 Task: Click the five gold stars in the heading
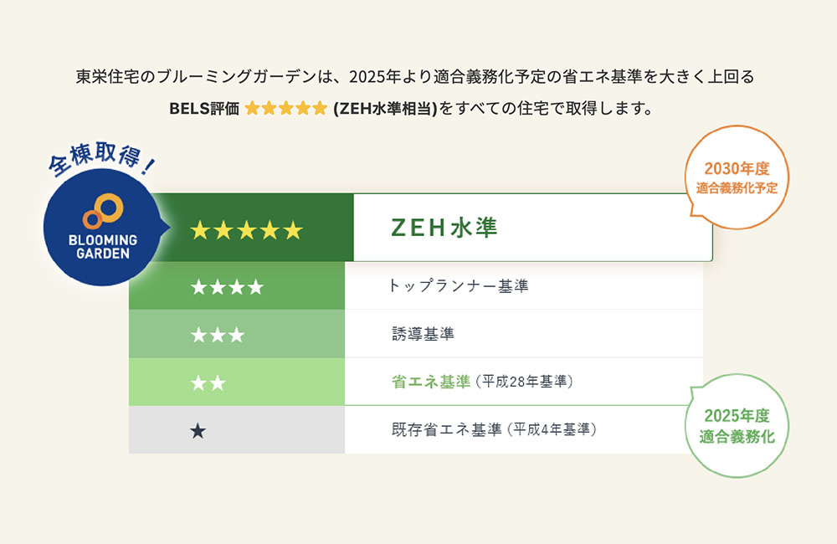tap(285, 109)
